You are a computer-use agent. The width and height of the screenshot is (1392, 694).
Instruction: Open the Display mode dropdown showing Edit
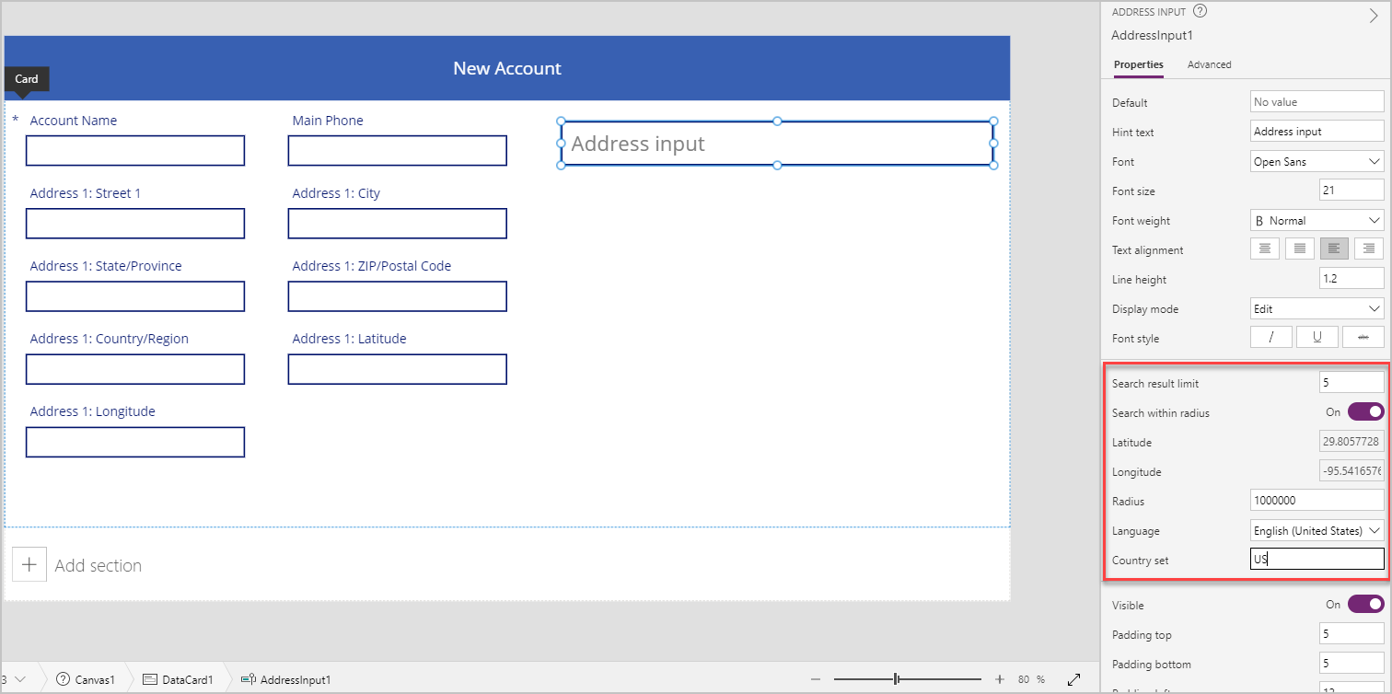click(1317, 308)
